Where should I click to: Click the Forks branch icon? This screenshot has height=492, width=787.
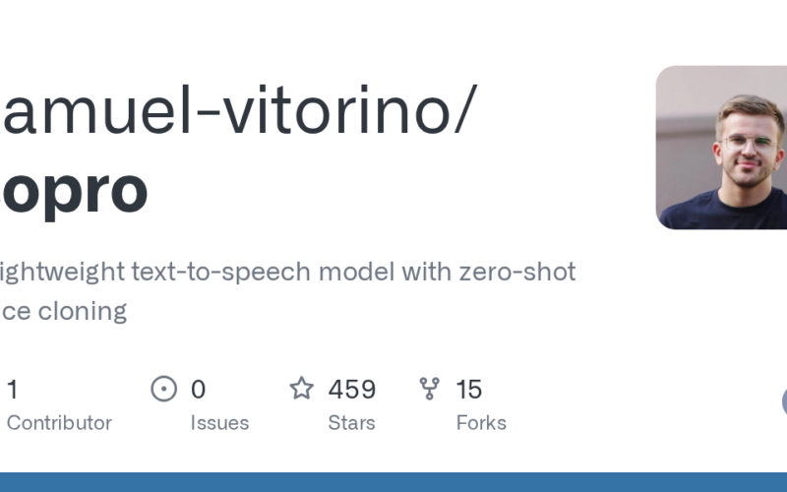[x=430, y=389]
